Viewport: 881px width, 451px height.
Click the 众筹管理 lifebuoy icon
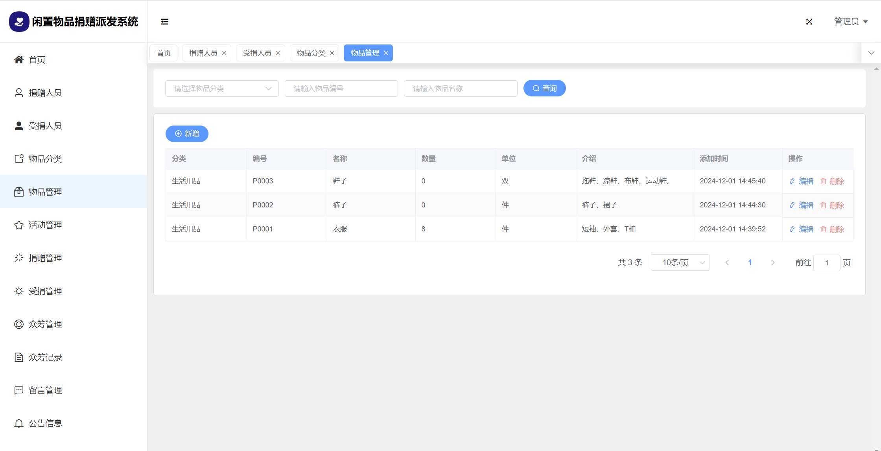point(19,324)
